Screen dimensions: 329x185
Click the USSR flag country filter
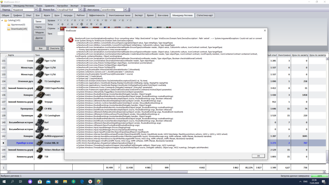coord(62,29)
